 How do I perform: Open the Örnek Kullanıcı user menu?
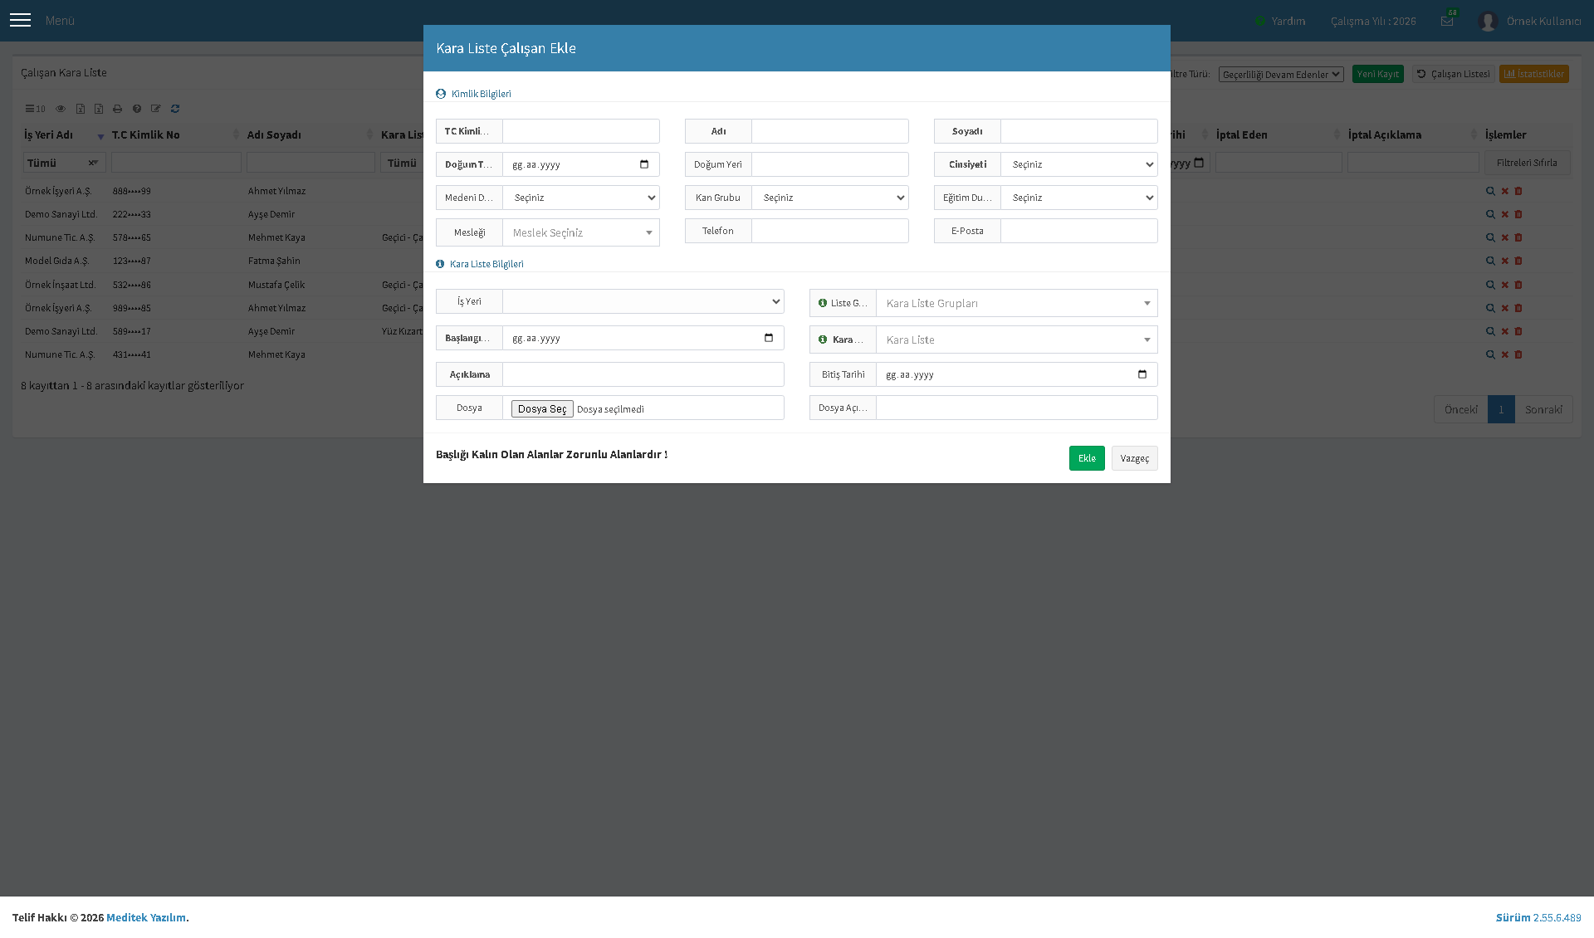tap(1530, 21)
